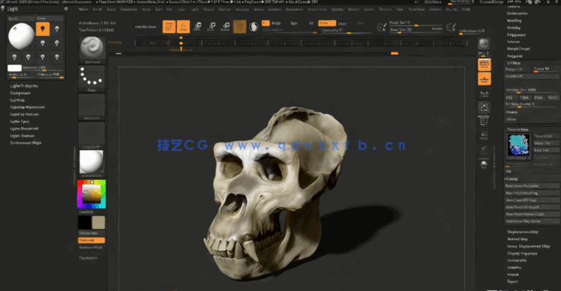Toggle the orange A mode button
Image resolution: width=561 pixels, height=291 pixels.
[x=265, y=23]
